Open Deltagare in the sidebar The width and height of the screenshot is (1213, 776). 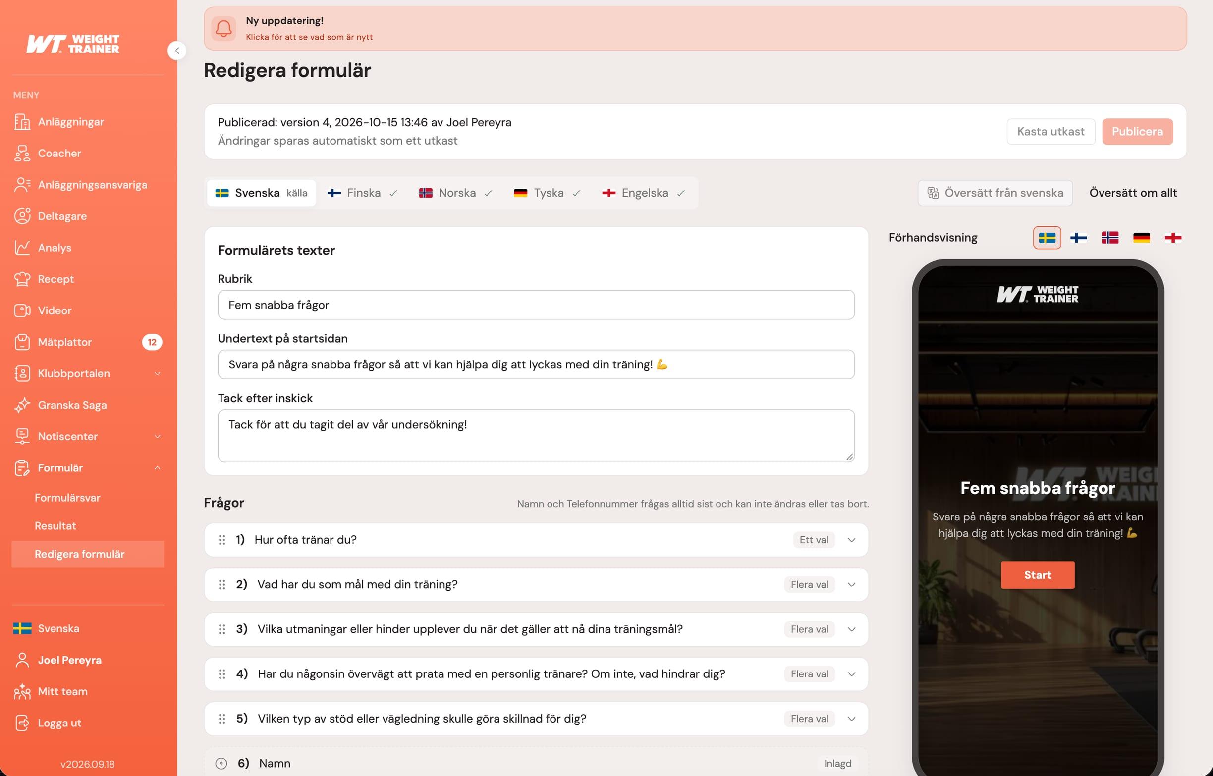click(x=88, y=216)
